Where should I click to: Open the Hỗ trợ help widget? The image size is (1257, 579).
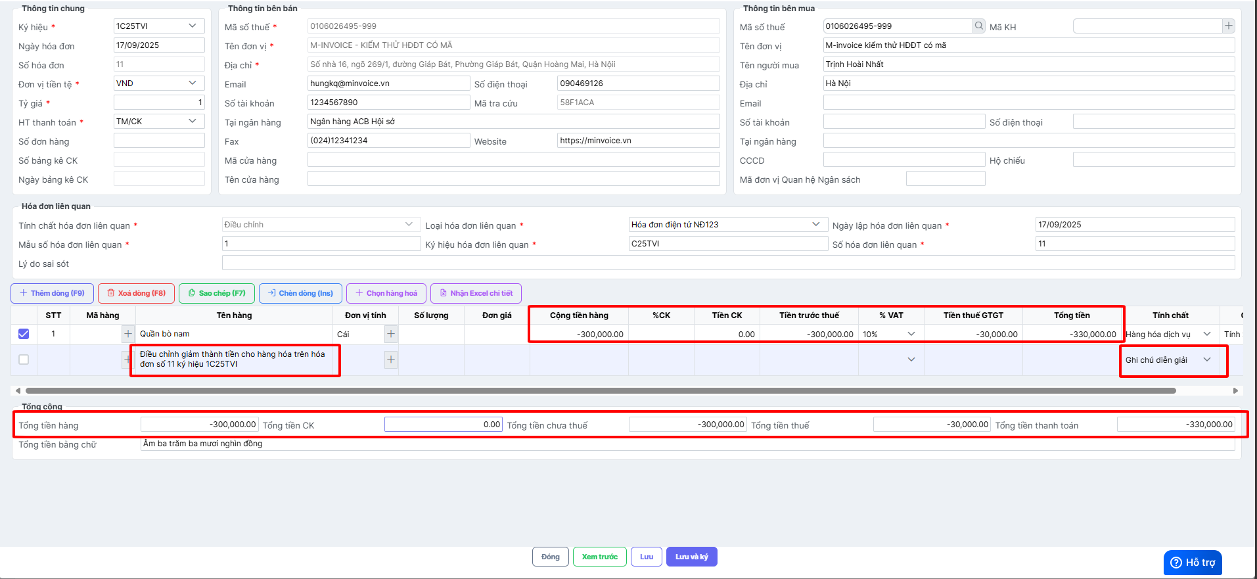click(1193, 563)
